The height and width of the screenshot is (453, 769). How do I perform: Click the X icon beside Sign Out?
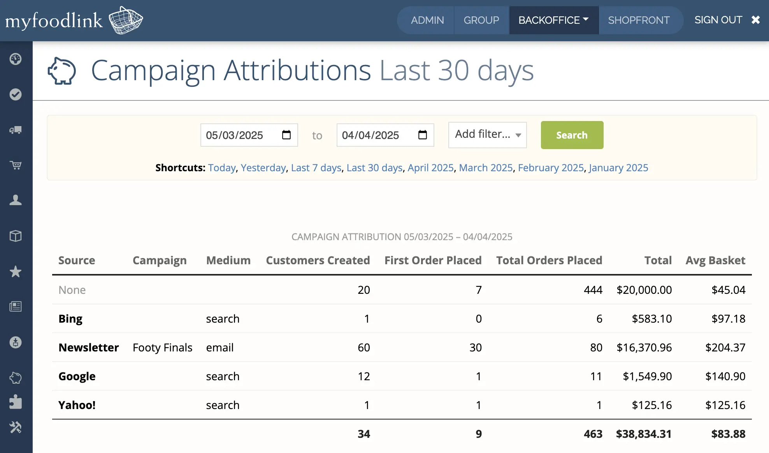pyautogui.click(x=755, y=20)
